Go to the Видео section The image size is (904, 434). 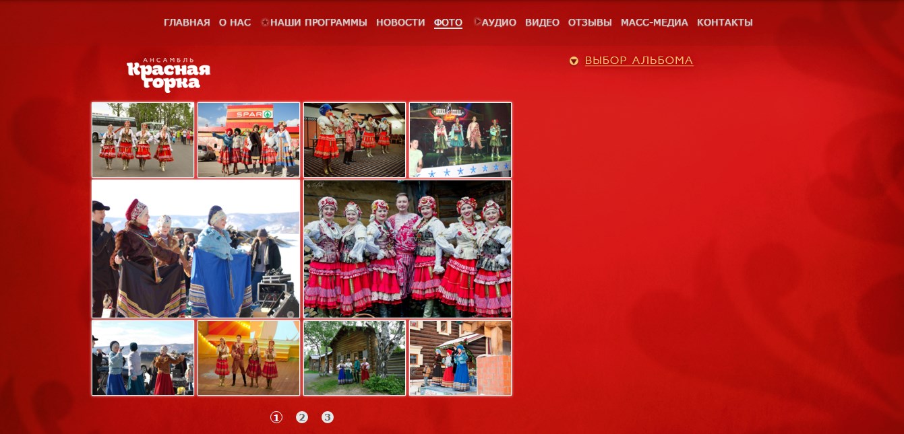click(542, 22)
